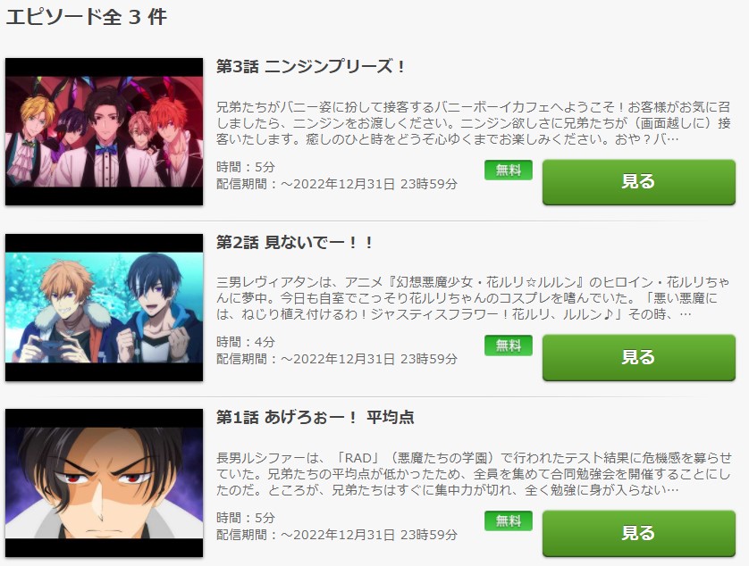Click the 配信期間 date under episode 3

tap(337, 184)
